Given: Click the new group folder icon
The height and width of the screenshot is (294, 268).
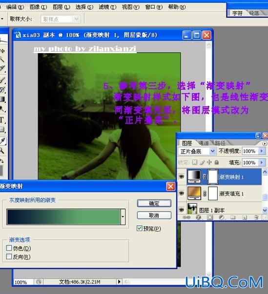Looking at the screenshot, I should pos(233,217).
